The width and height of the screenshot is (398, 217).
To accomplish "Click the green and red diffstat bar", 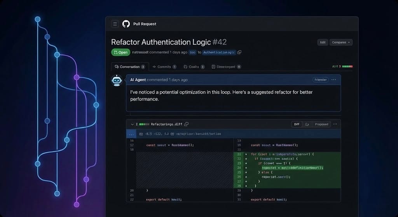I will pos(347,66).
